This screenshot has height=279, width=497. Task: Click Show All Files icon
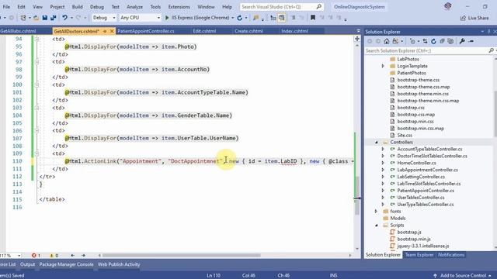point(450,41)
